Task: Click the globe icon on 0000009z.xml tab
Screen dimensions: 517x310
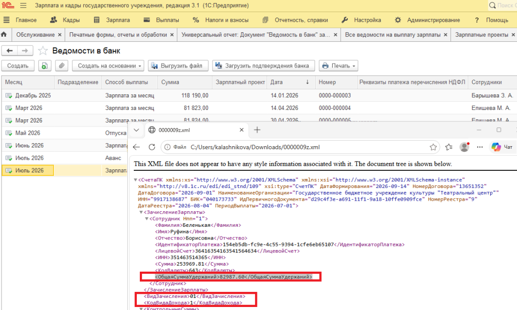Action: pos(151,130)
